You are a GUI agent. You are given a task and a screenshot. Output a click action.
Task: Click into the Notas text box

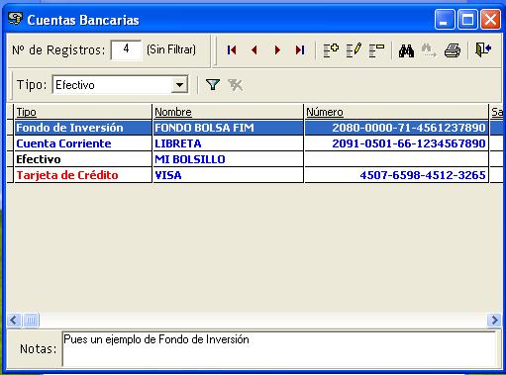click(x=279, y=349)
